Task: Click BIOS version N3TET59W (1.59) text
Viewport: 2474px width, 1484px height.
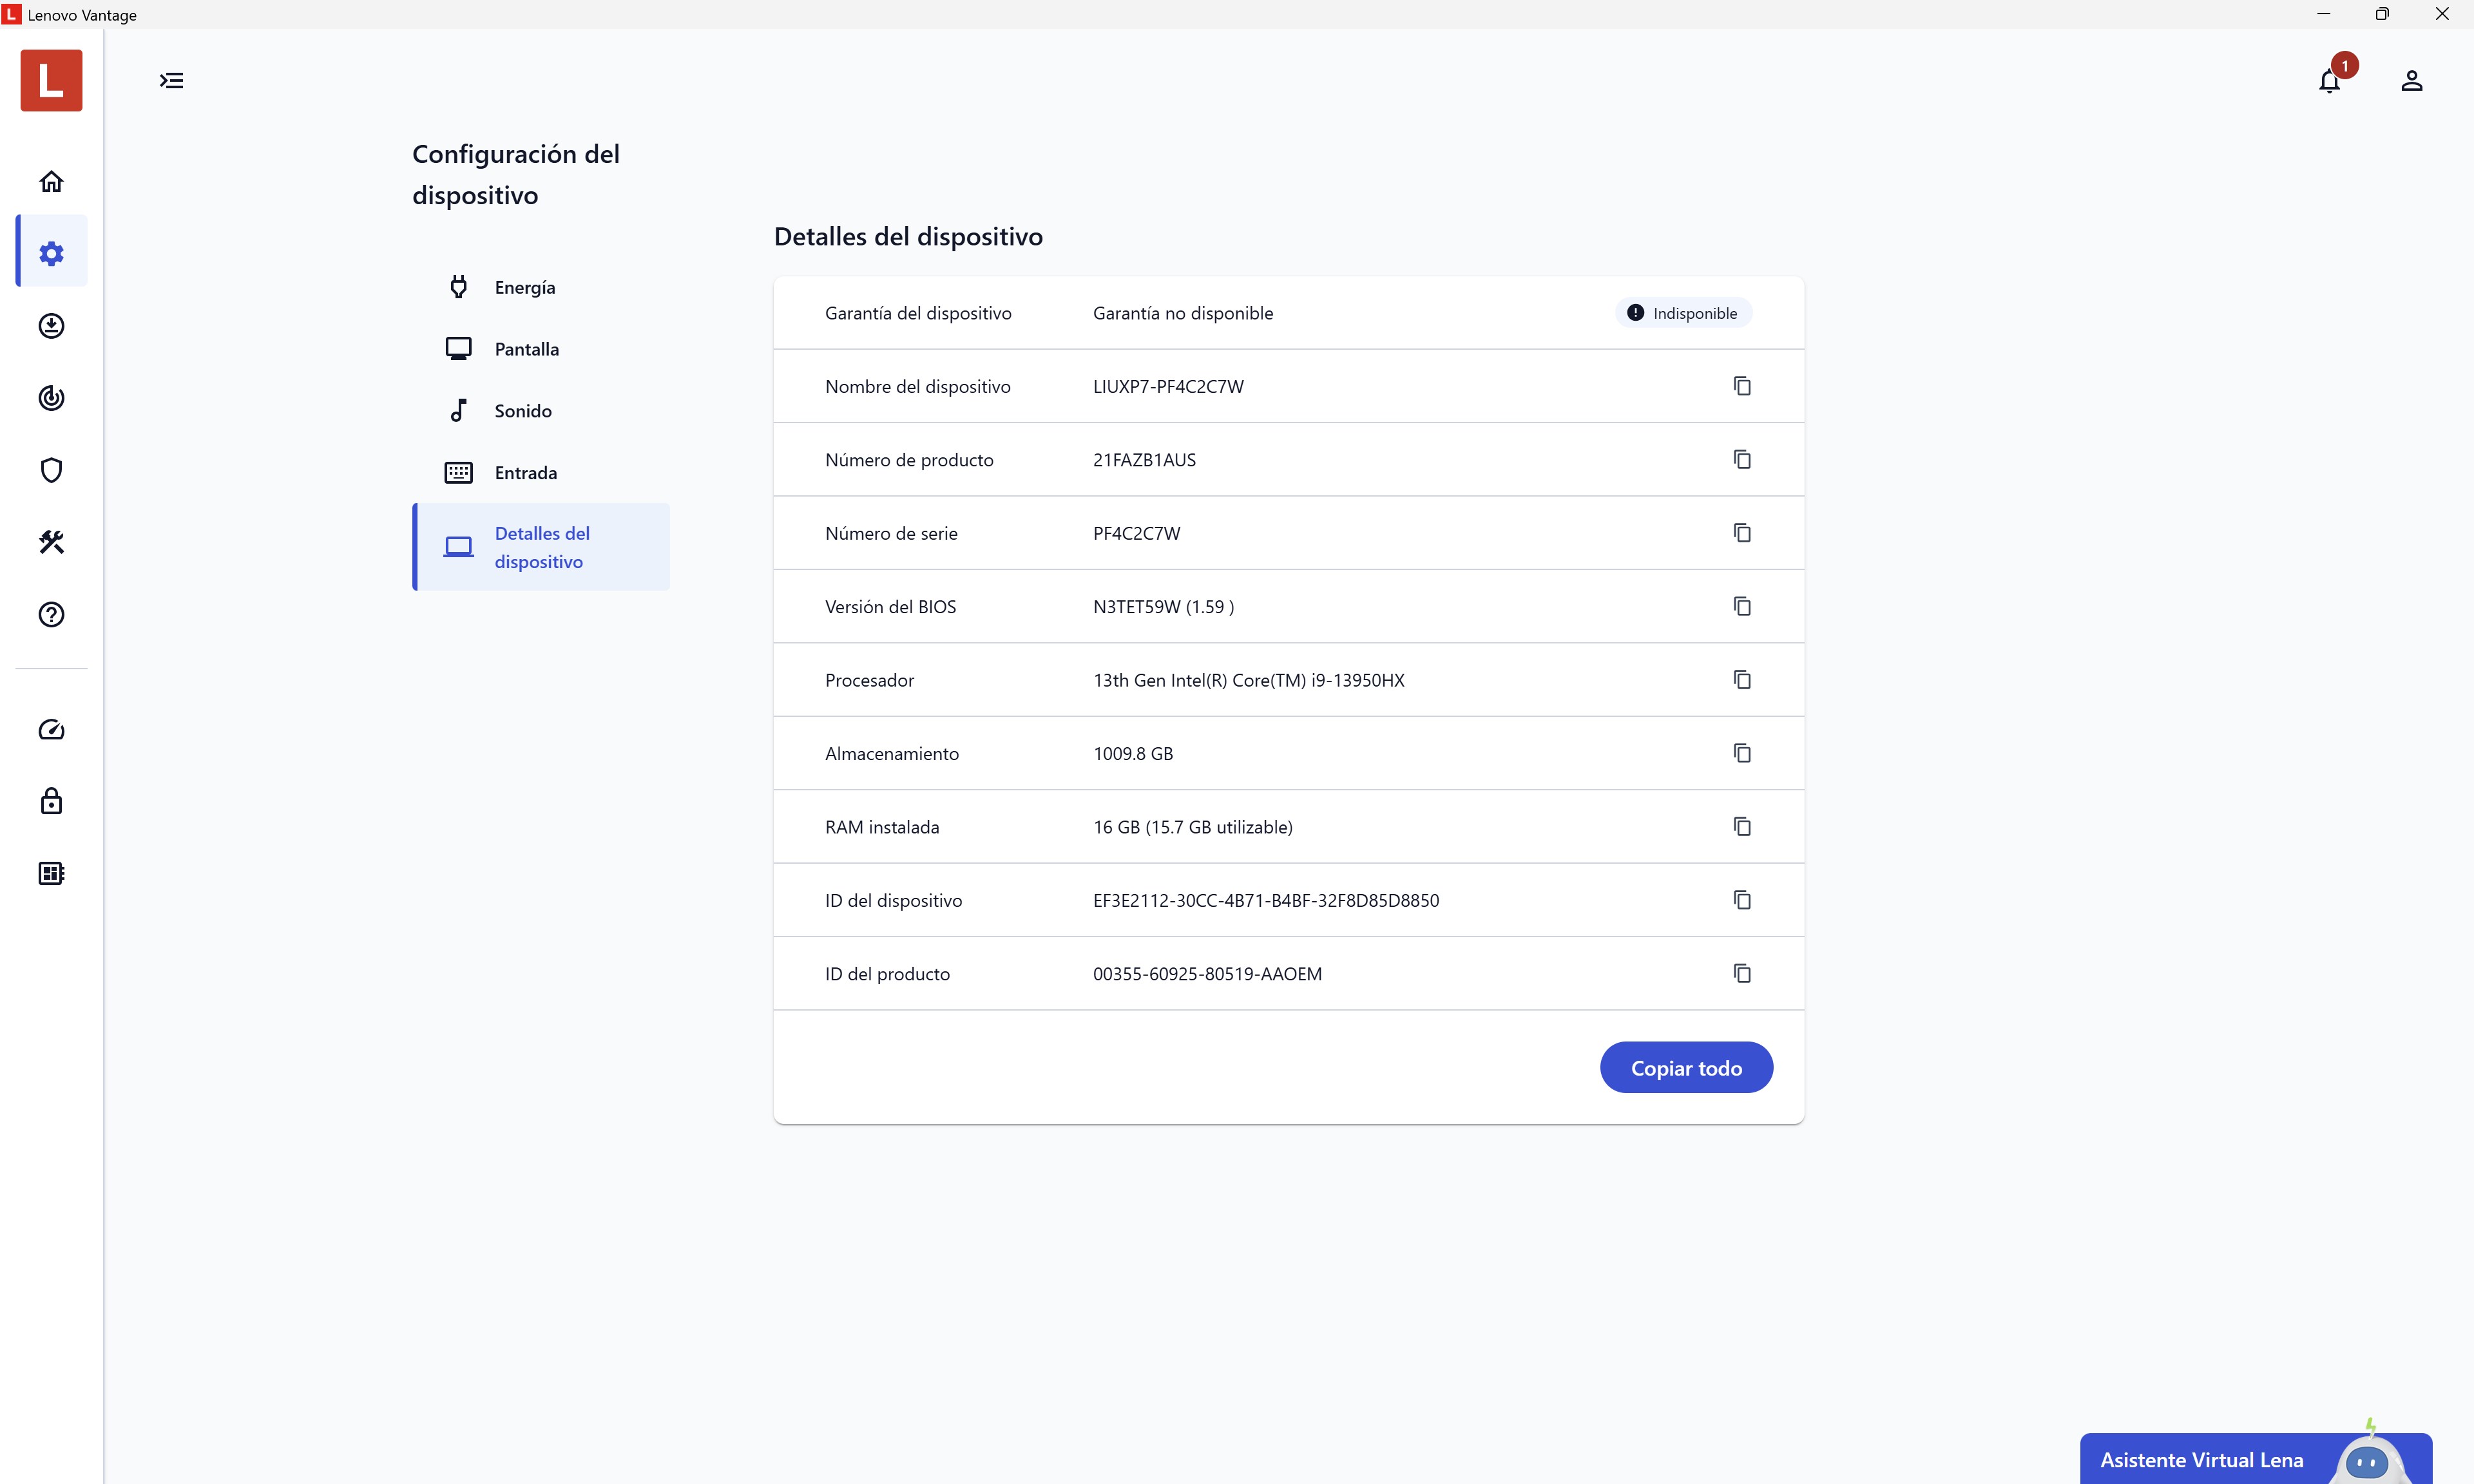Action: click(x=1163, y=607)
